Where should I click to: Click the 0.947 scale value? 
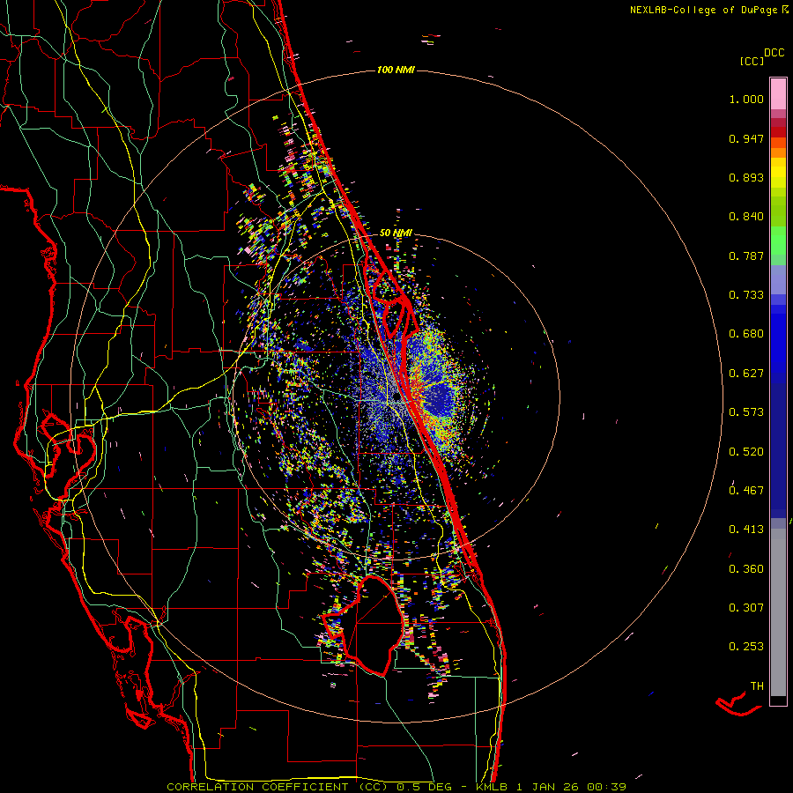click(x=746, y=138)
